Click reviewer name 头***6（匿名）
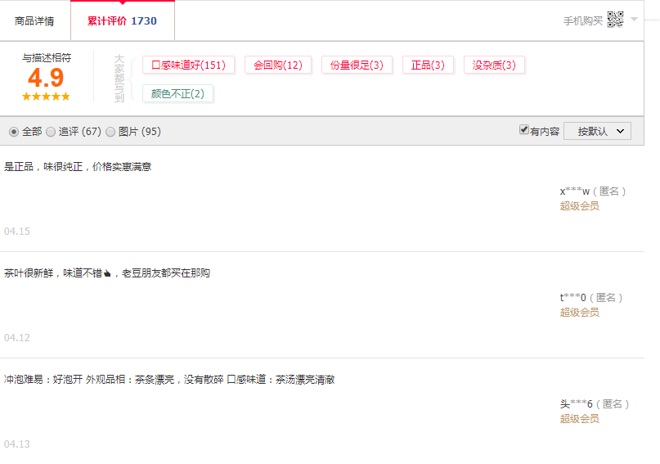Image resolution: width=660 pixels, height=464 pixels. click(595, 404)
